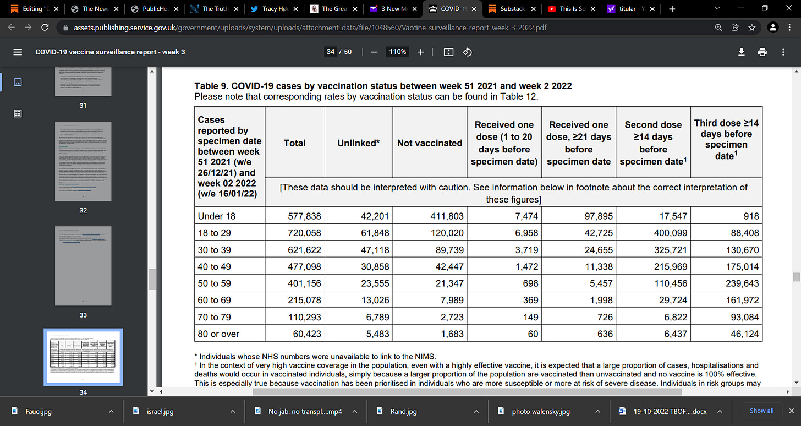Open the tab search chevron
Viewport: 801px width, 426px height.
pyautogui.click(x=717, y=9)
